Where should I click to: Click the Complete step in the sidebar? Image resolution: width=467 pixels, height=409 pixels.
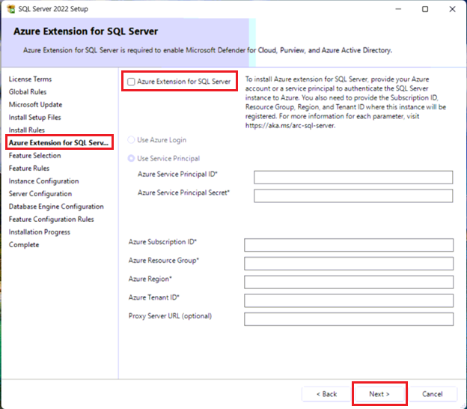(24, 245)
